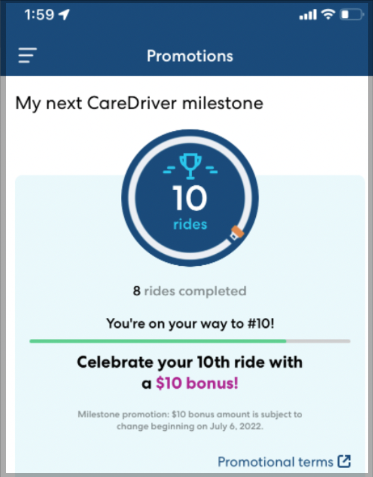Click the pink "$10 bonus!" text

click(x=197, y=384)
